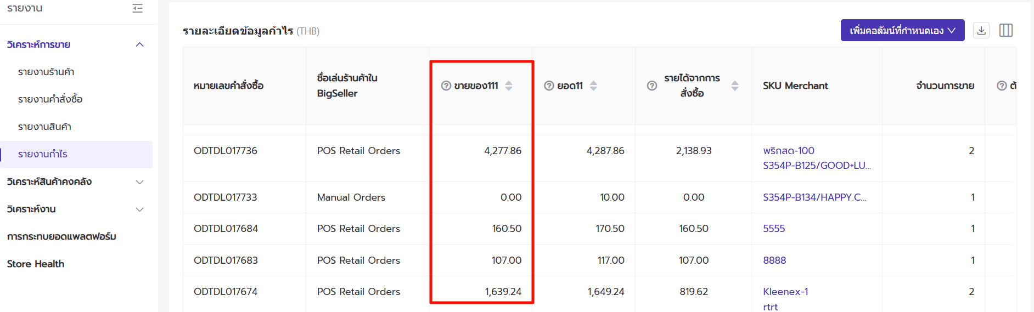Image resolution: width=1034 pixels, height=312 pixels.
Task: Open the เพิ่มคอลัมน์ที่กำหนดเอง dropdown
Action: coord(902,30)
